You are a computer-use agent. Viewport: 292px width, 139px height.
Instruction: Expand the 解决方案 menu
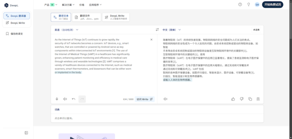click(x=68, y=5)
